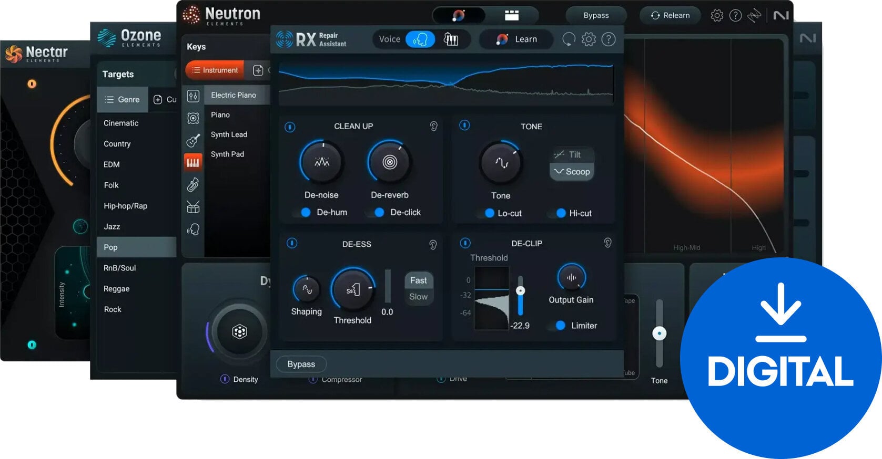Select the guitar instrument category icon
The height and width of the screenshot is (459, 882).
click(x=193, y=140)
